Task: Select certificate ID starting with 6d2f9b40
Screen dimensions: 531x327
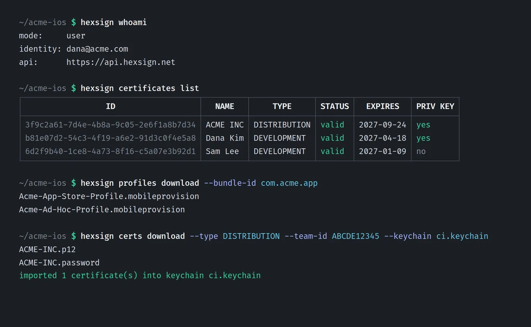Action: [x=110, y=151]
